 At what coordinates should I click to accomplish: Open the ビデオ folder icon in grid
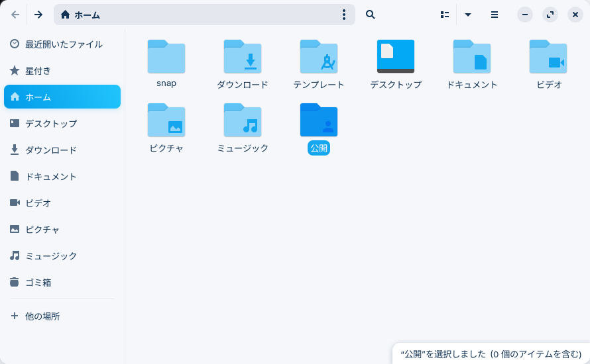click(x=548, y=56)
